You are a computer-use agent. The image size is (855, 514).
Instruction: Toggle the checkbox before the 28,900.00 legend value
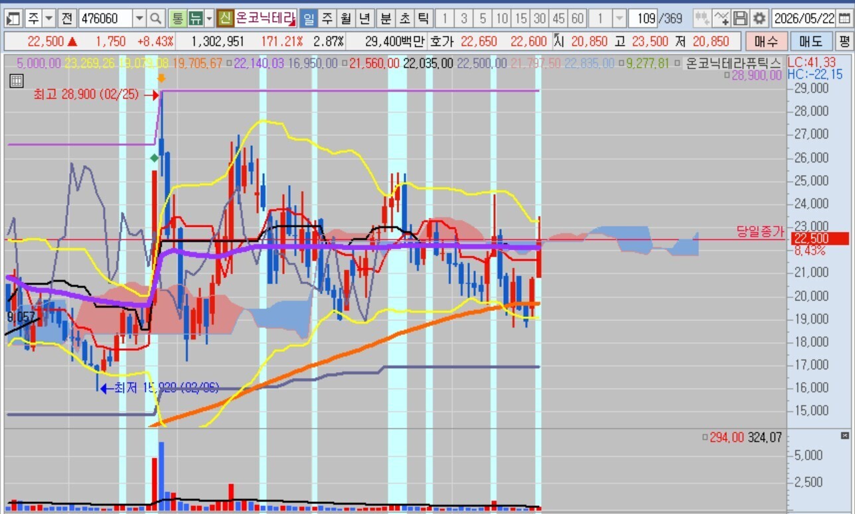tap(726, 76)
